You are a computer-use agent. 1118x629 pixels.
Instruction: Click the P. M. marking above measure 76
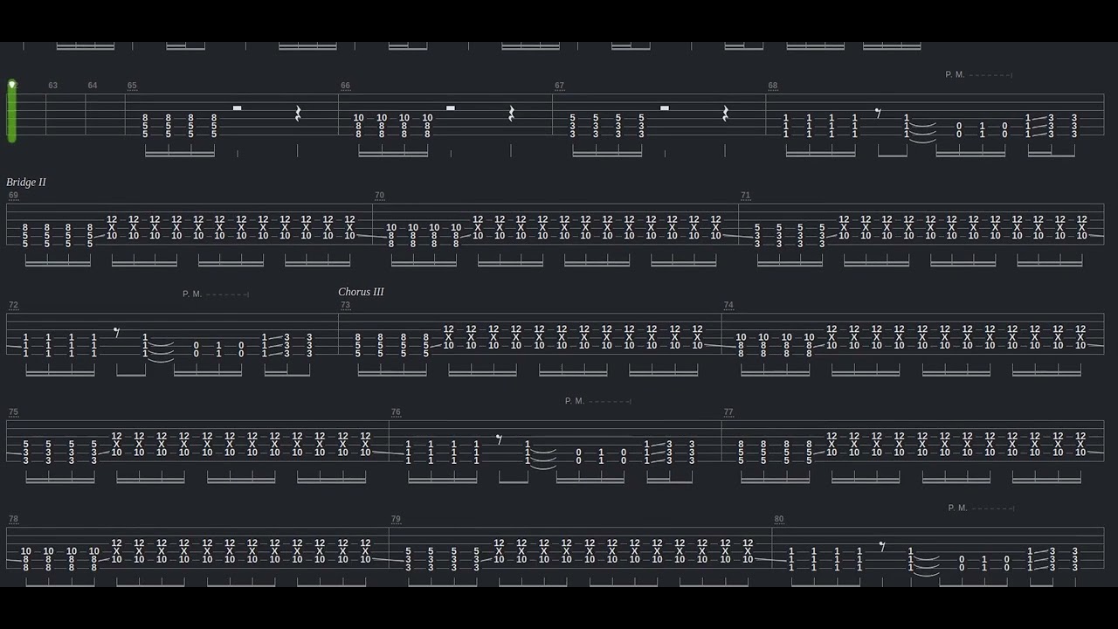[x=575, y=401]
